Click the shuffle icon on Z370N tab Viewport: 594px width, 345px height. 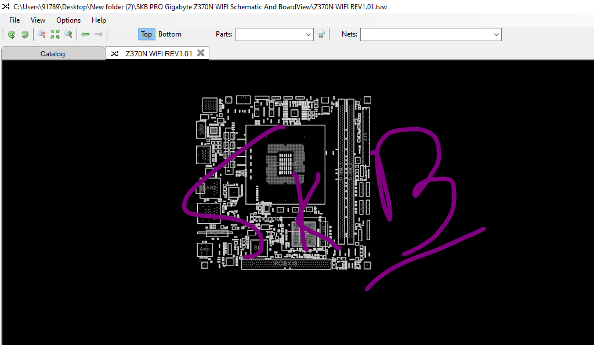[x=114, y=54]
